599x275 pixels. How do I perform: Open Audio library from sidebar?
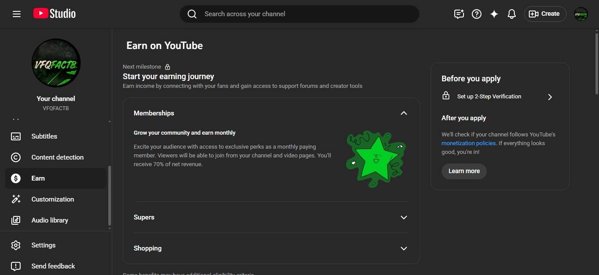[x=50, y=220]
